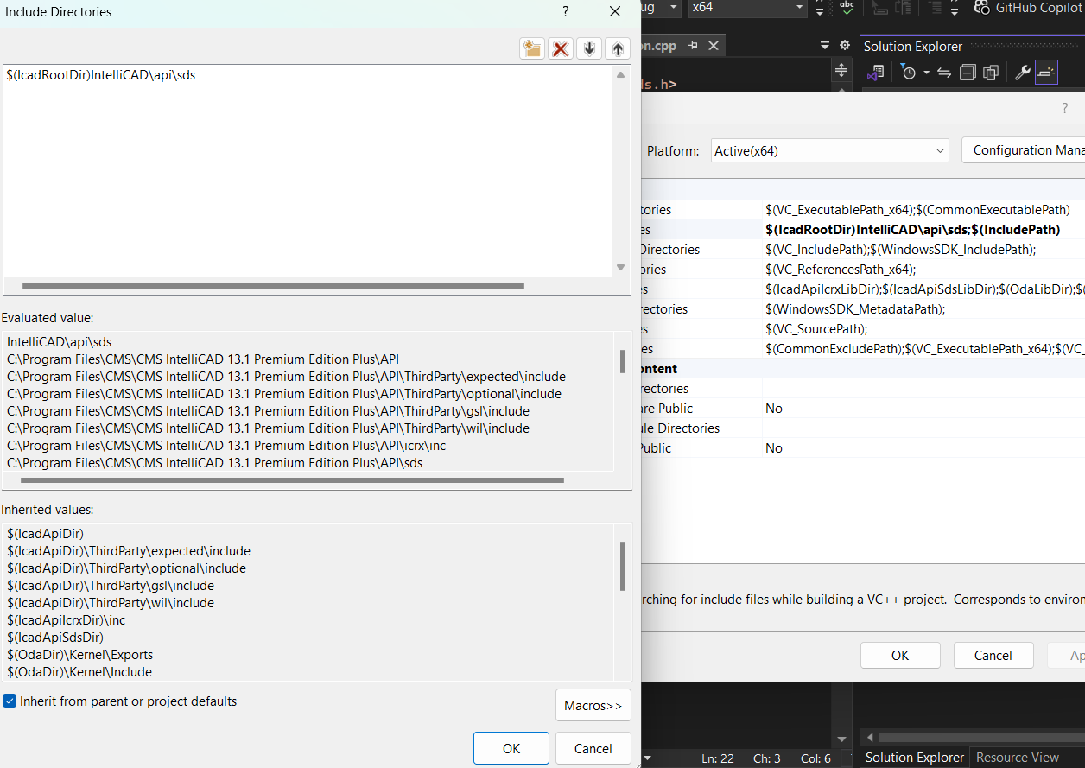Select evaluated path ending API\icrx\inc
The image size is (1085, 768).
coord(226,446)
